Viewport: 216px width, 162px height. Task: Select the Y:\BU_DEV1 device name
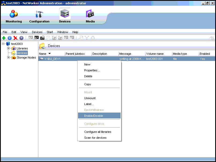(x=52, y=59)
